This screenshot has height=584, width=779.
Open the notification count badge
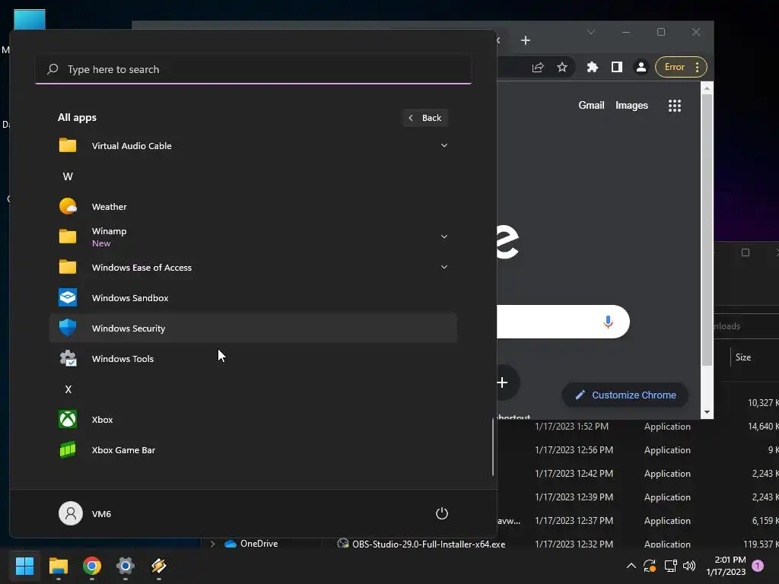(x=758, y=566)
